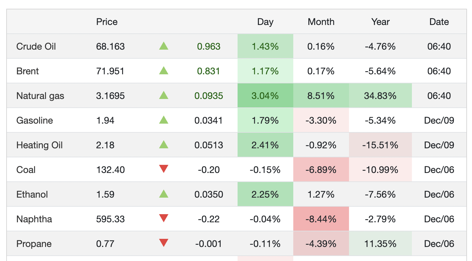Open the Crude Oil commodity link
Viewport: 472px width, 261px height.
coord(36,47)
